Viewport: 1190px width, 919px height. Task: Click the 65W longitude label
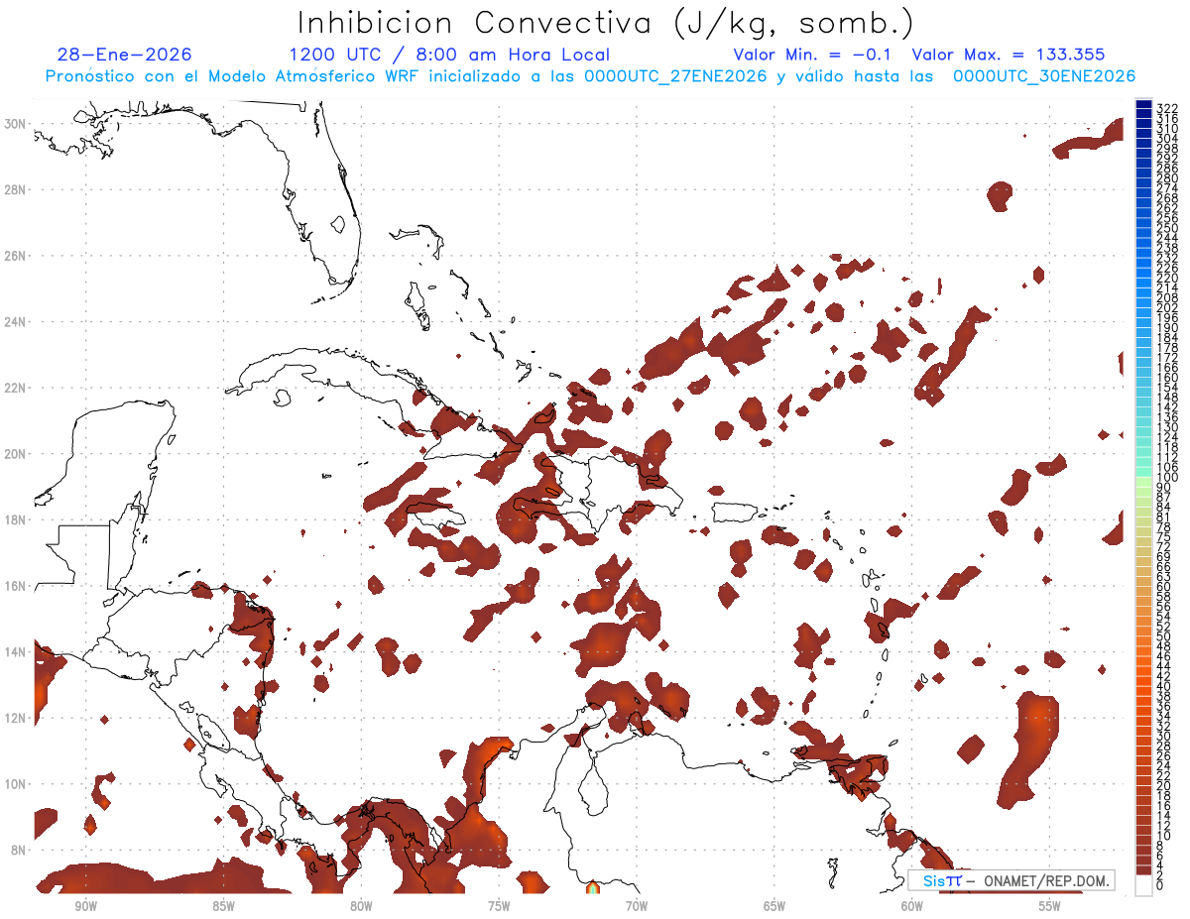774,906
